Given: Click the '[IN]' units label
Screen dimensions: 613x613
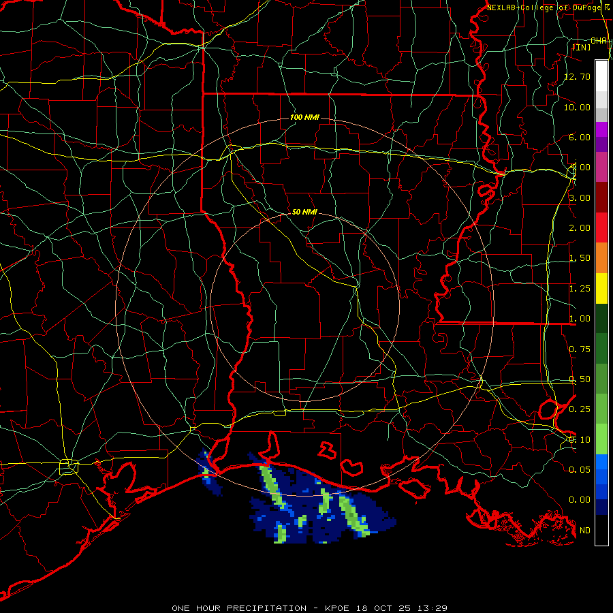Looking at the screenshot, I should [582, 47].
